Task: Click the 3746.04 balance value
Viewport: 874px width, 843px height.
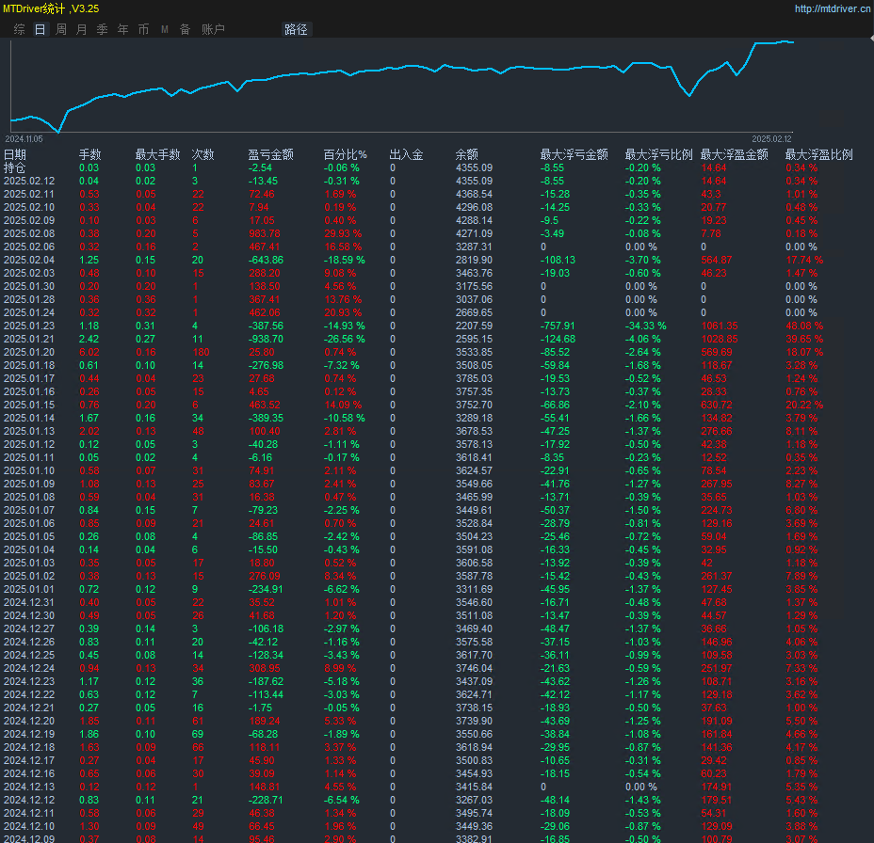Action: coord(474,668)
